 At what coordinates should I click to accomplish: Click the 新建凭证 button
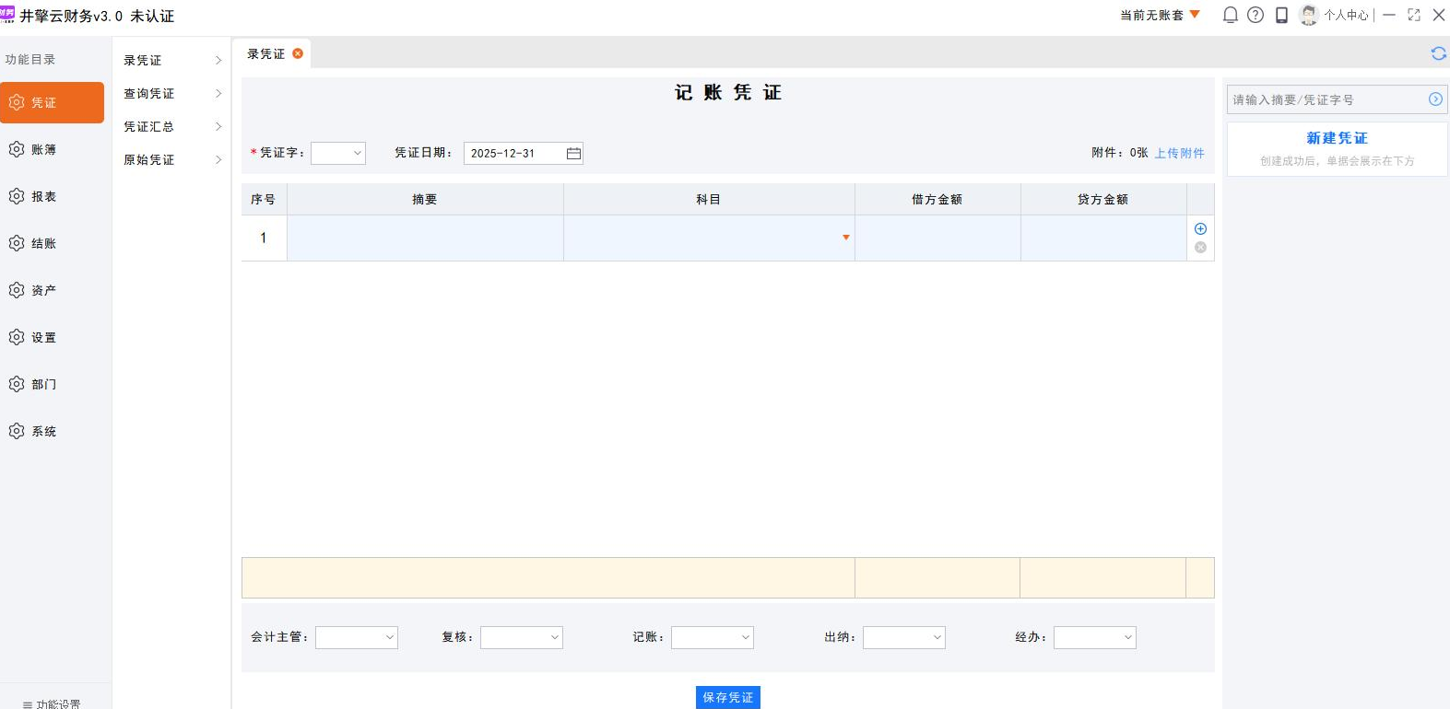coord(1338,138)
